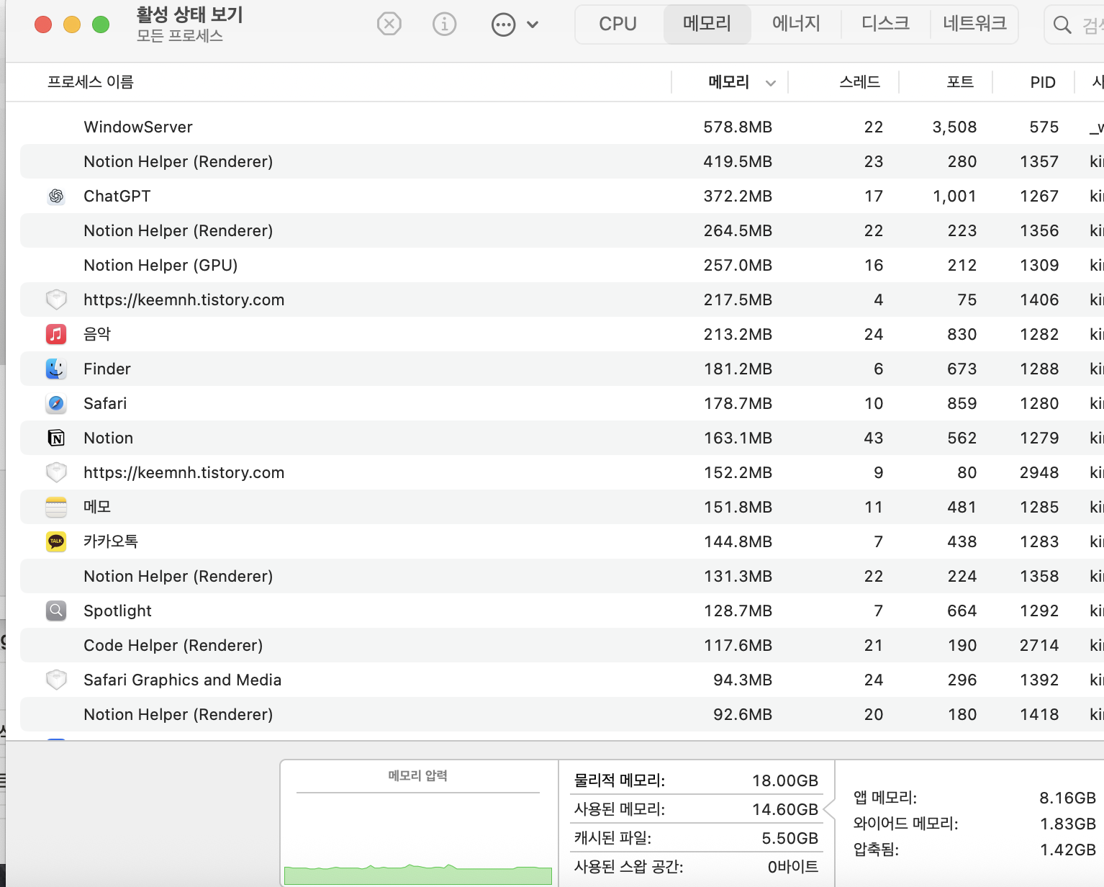Select Safari Graphics and Media process name

(182, 680)
